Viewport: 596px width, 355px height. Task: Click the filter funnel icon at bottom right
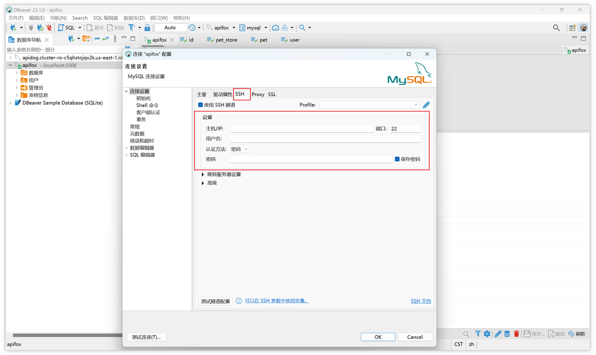[x=478, y=334]
